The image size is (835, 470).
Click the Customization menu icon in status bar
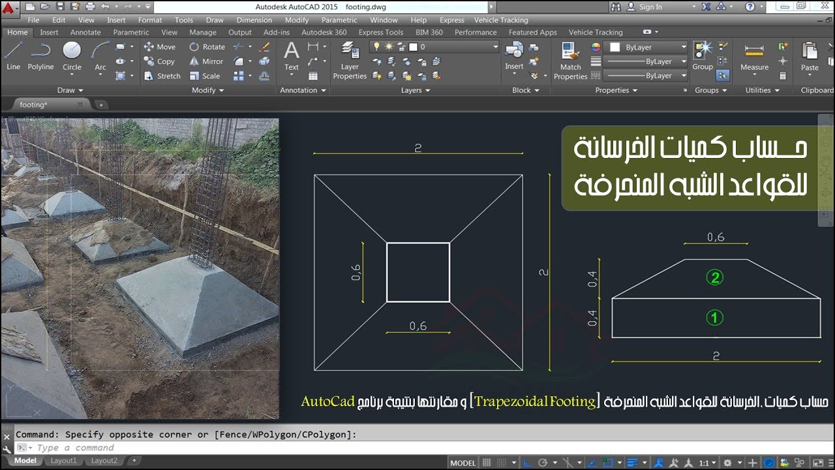(x=832, y=463)
